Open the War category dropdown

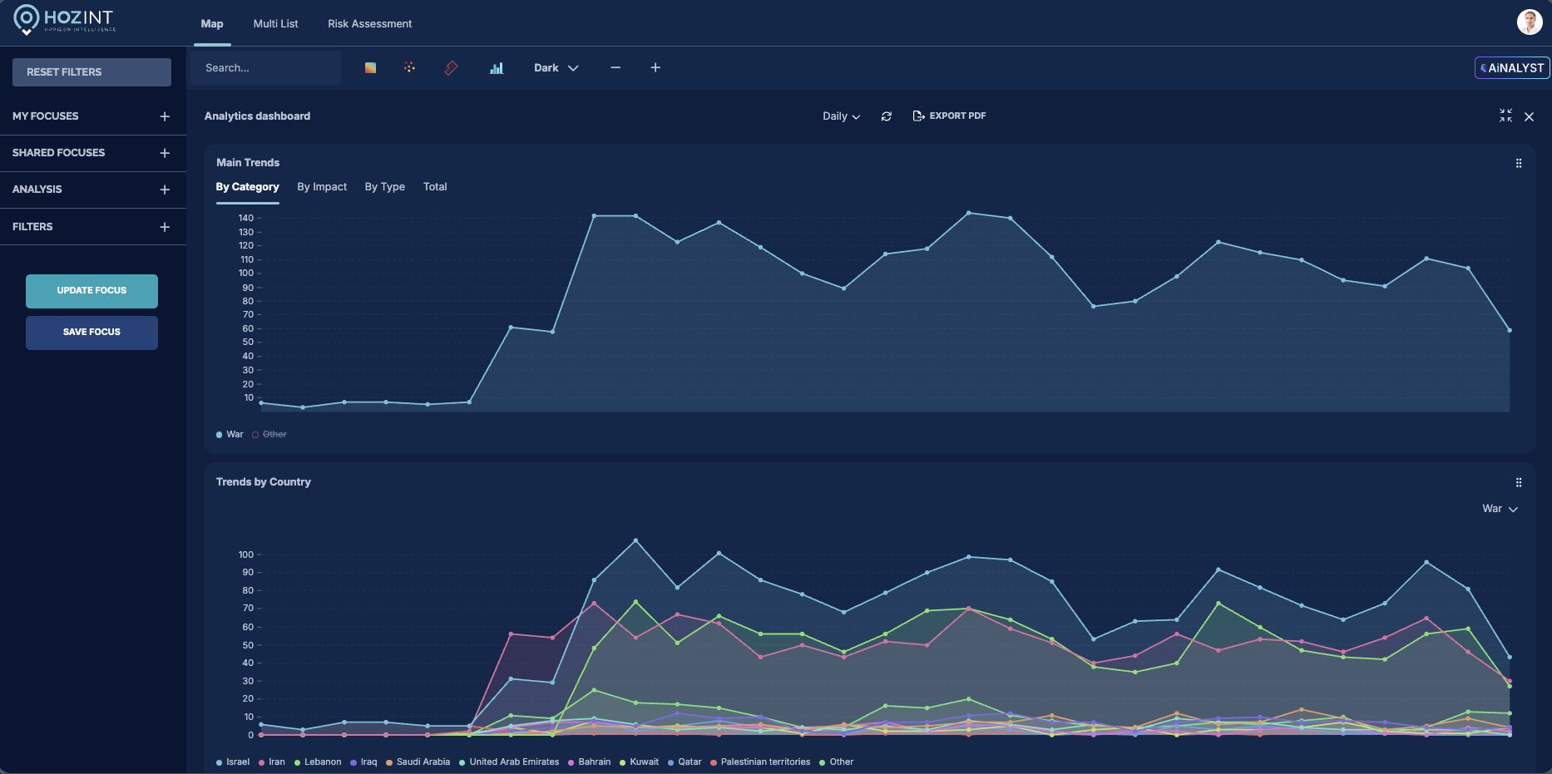[x=1500, y=509]
